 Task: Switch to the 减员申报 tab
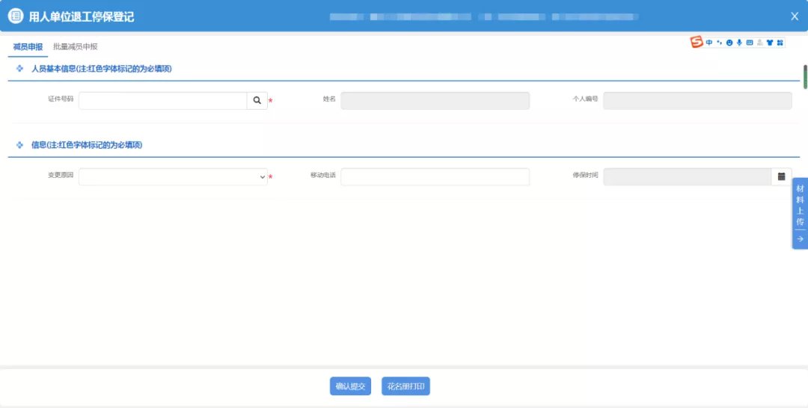[28, 47]
